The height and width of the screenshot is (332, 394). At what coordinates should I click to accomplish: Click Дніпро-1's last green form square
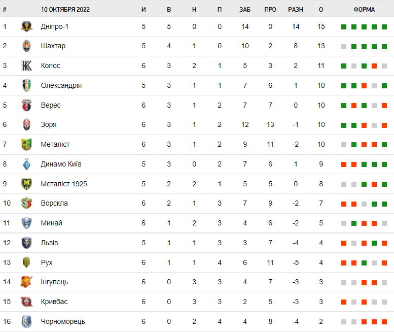[x=384, y=27]
